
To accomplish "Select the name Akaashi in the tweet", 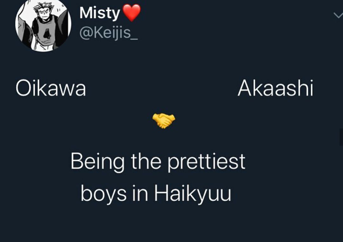I will [275, 88].
